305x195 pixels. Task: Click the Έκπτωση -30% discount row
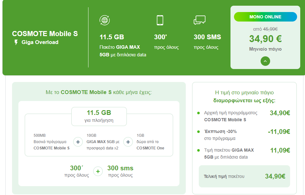click(243, 135)
